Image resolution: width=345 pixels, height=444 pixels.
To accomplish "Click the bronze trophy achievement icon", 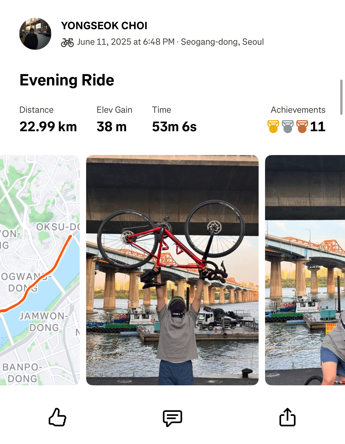I will pos(302,127).
